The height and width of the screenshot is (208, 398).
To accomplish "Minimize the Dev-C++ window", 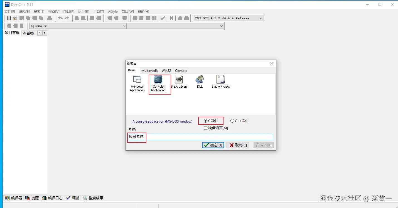I will point(368,4).
